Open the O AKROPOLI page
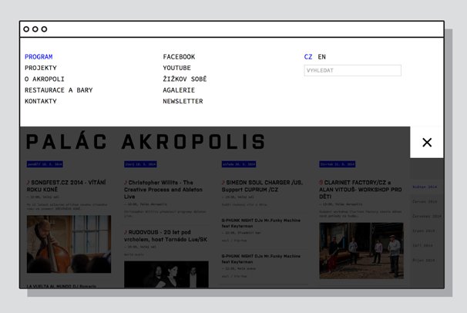This screenshot has width=467, height=313. [45, 79]
